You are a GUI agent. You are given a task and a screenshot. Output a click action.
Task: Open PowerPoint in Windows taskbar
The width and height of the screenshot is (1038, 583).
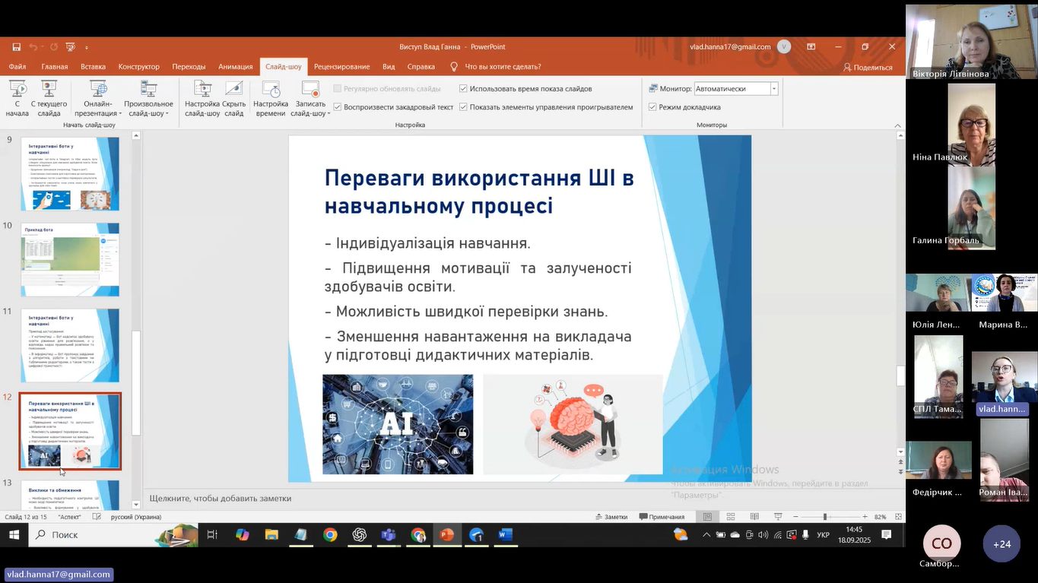click(446, 535)
